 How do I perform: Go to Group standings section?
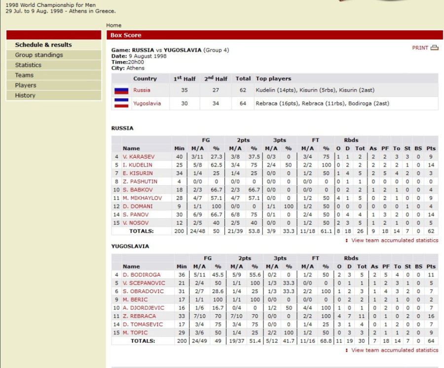pyautogui.click(x=39, y=55)
